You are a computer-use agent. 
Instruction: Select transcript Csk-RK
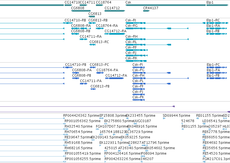[x=136, y=61]
